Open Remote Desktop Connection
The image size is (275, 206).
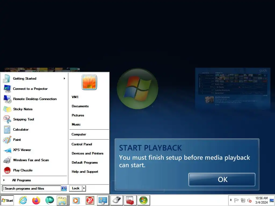point(34,99)
